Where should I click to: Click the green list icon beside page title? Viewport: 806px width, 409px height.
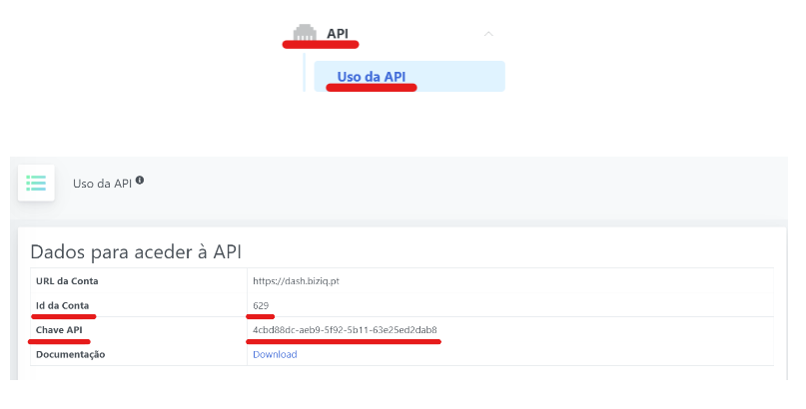click(x=36, y=184)
